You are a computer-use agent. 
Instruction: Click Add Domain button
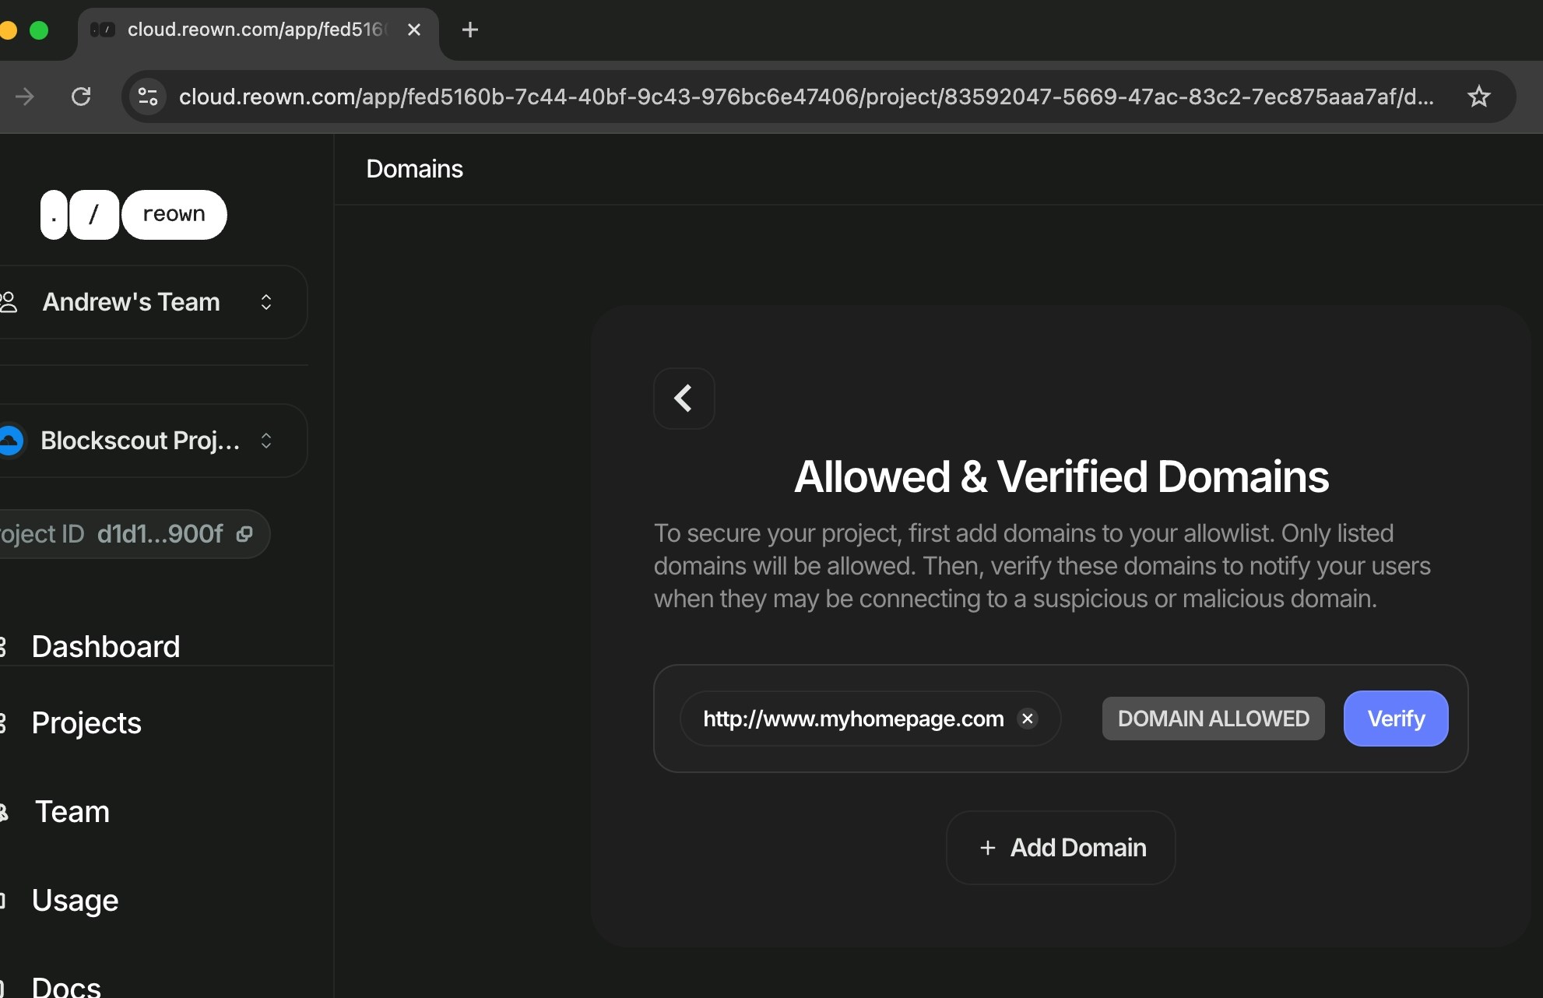coord(1060,848)
